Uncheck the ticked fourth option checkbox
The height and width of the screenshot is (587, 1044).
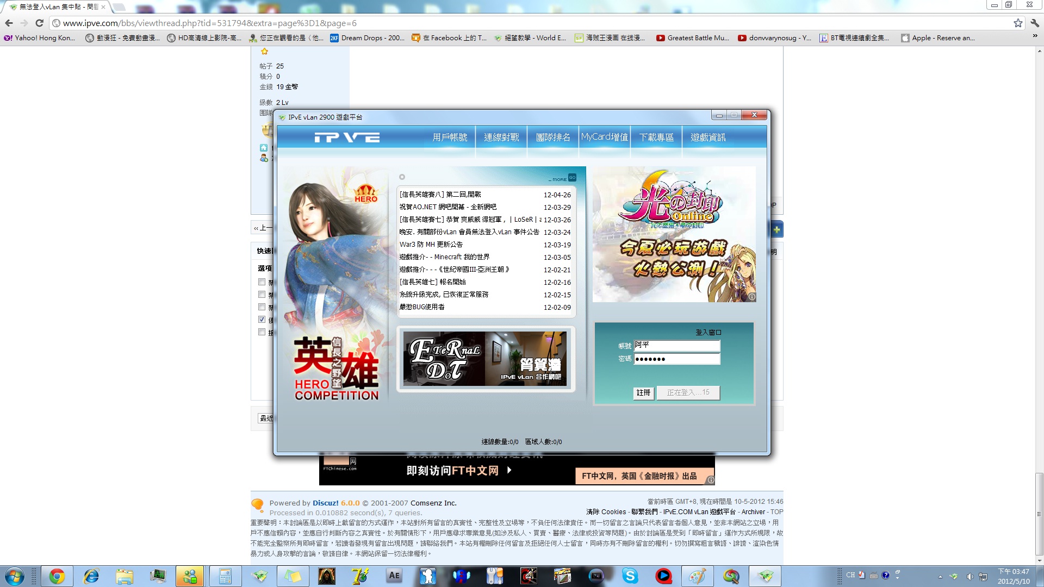coord(262,320)
